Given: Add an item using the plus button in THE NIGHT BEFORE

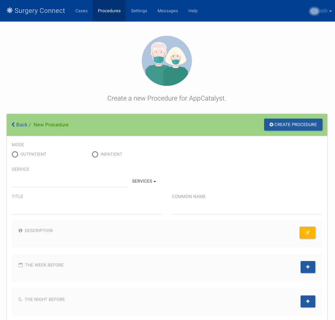Looking at the screenshot, I should pyautogui.click(x=308, y=302).
